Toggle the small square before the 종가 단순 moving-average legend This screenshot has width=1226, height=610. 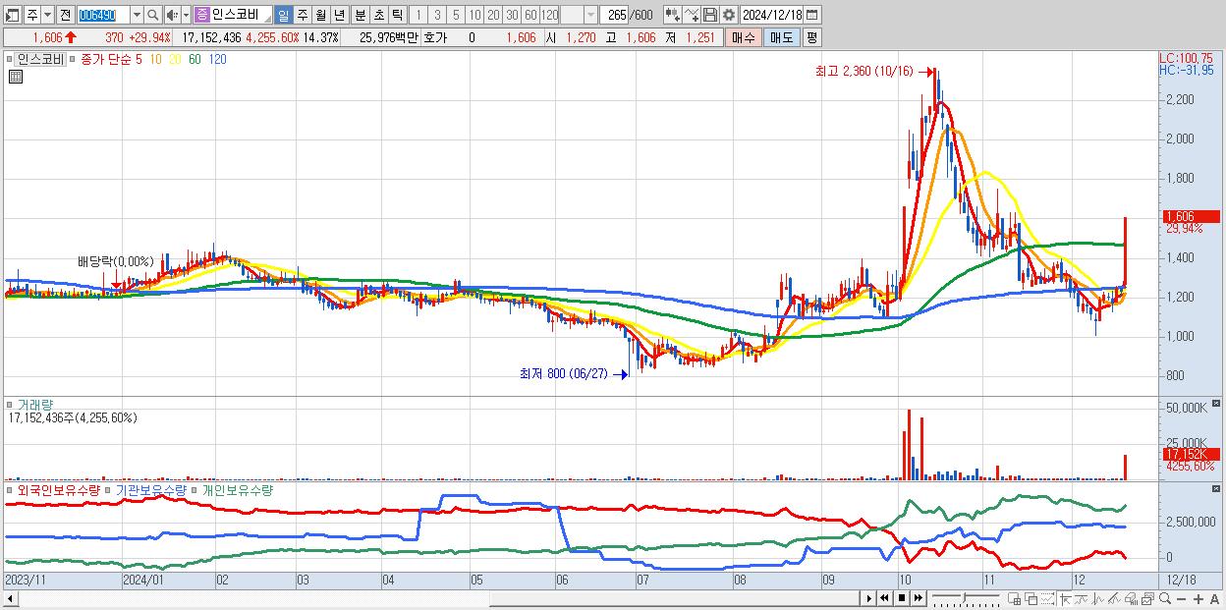(x=73, y=59)
